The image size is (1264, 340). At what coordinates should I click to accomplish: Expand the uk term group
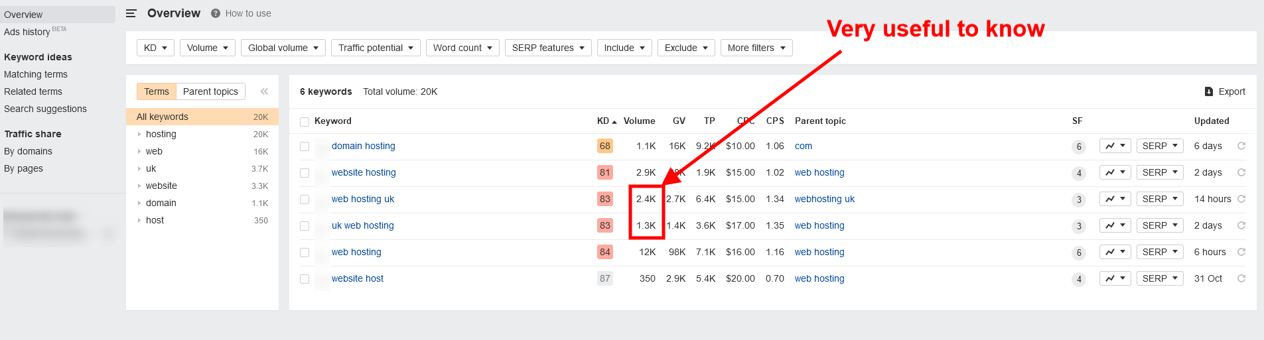139,168
